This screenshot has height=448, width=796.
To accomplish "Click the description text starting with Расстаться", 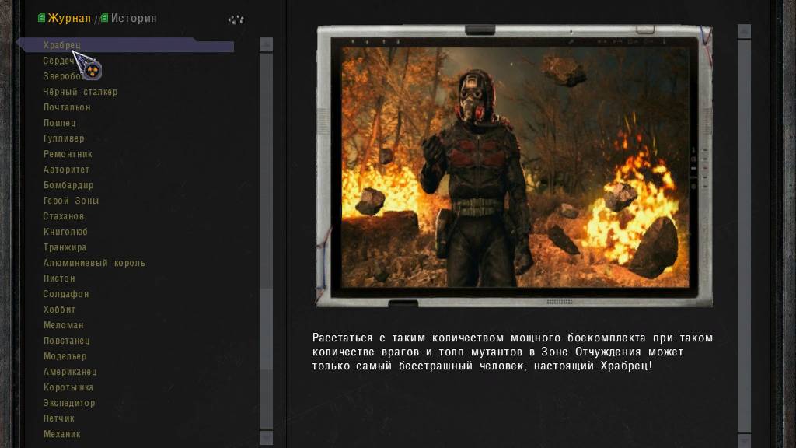I will tap(512, 352).
